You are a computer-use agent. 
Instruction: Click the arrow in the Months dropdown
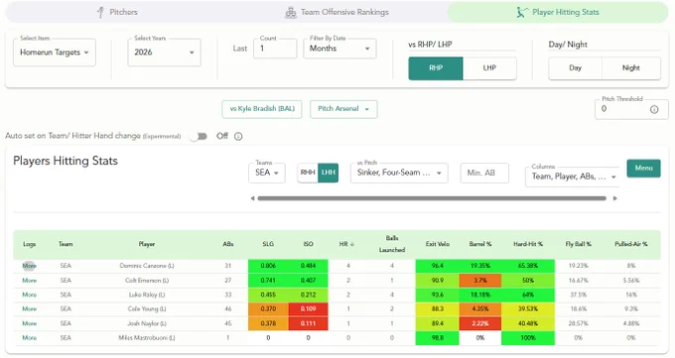pos(367,49)
